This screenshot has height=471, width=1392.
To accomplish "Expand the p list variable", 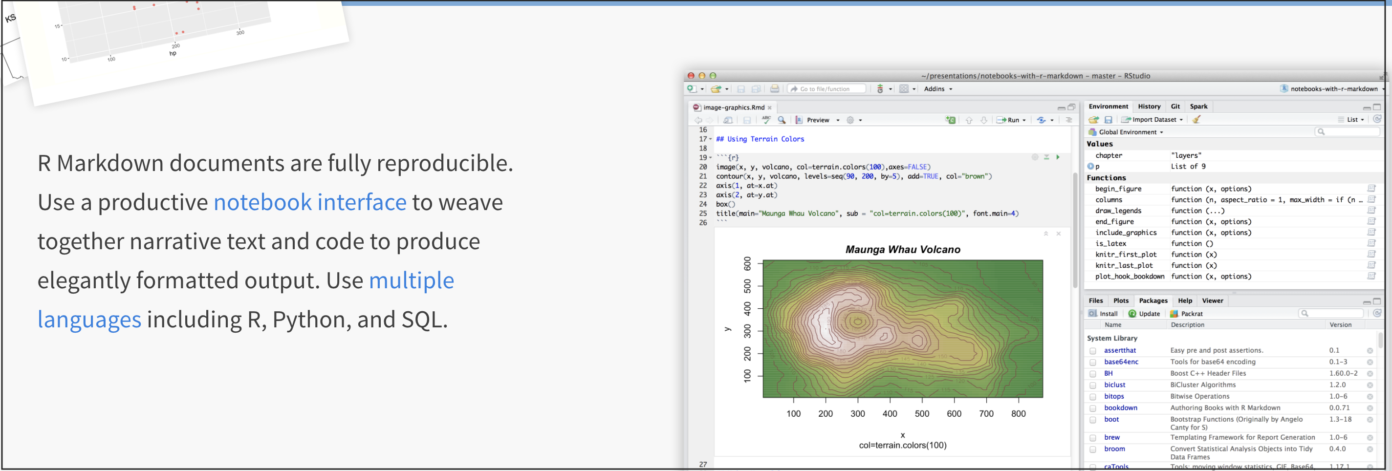I will point(1090,166).
